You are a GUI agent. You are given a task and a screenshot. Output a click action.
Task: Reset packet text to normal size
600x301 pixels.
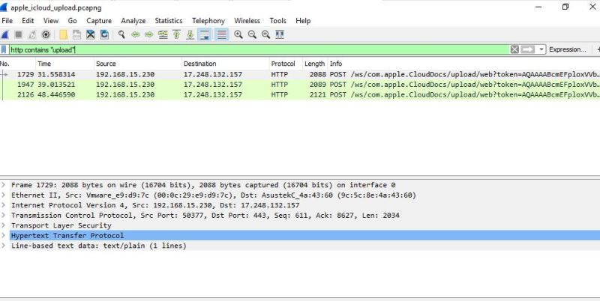(x=266, y=34)
